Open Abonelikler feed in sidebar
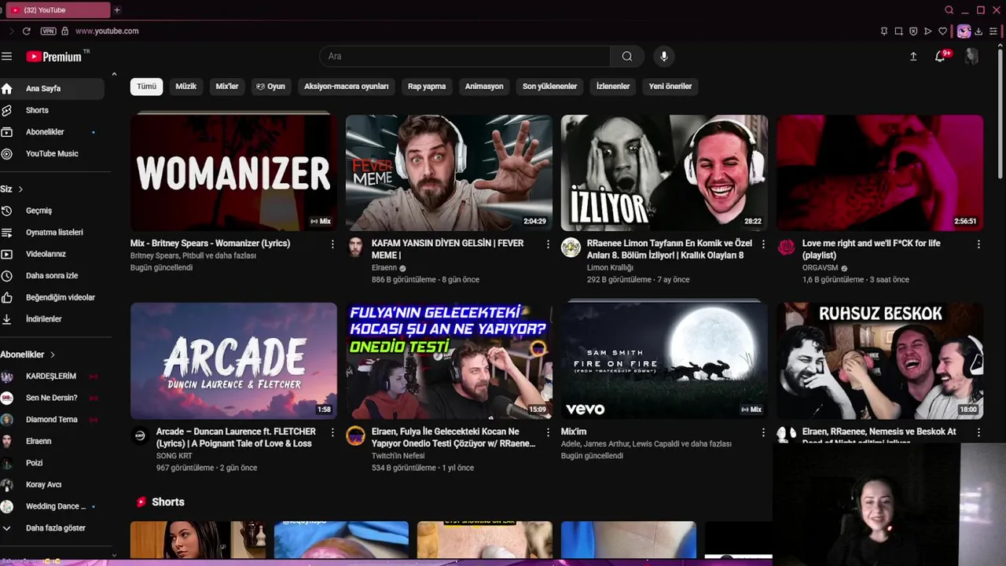Screen dimensions: 1006x566 (52, 132)
